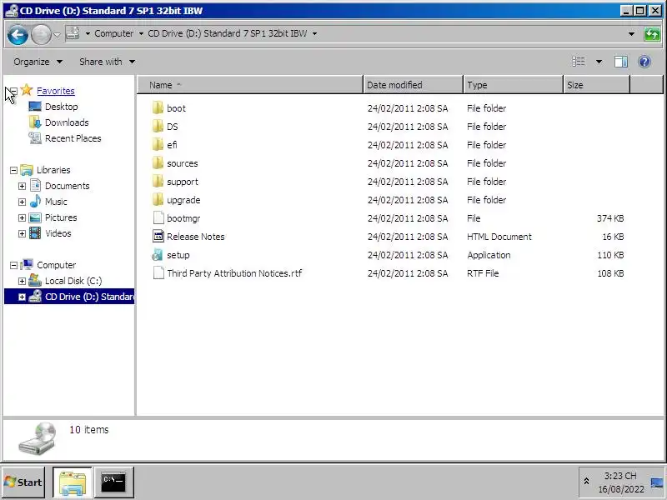This screenshot has height=500, width=667.
Task: Select the Music library
Action: coord(56,202)
